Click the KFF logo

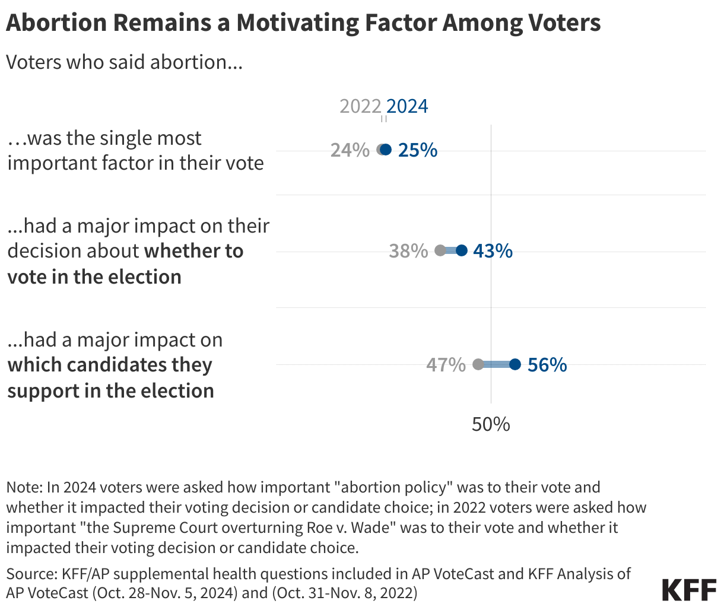pyautogui.click(x=689, y=590)
